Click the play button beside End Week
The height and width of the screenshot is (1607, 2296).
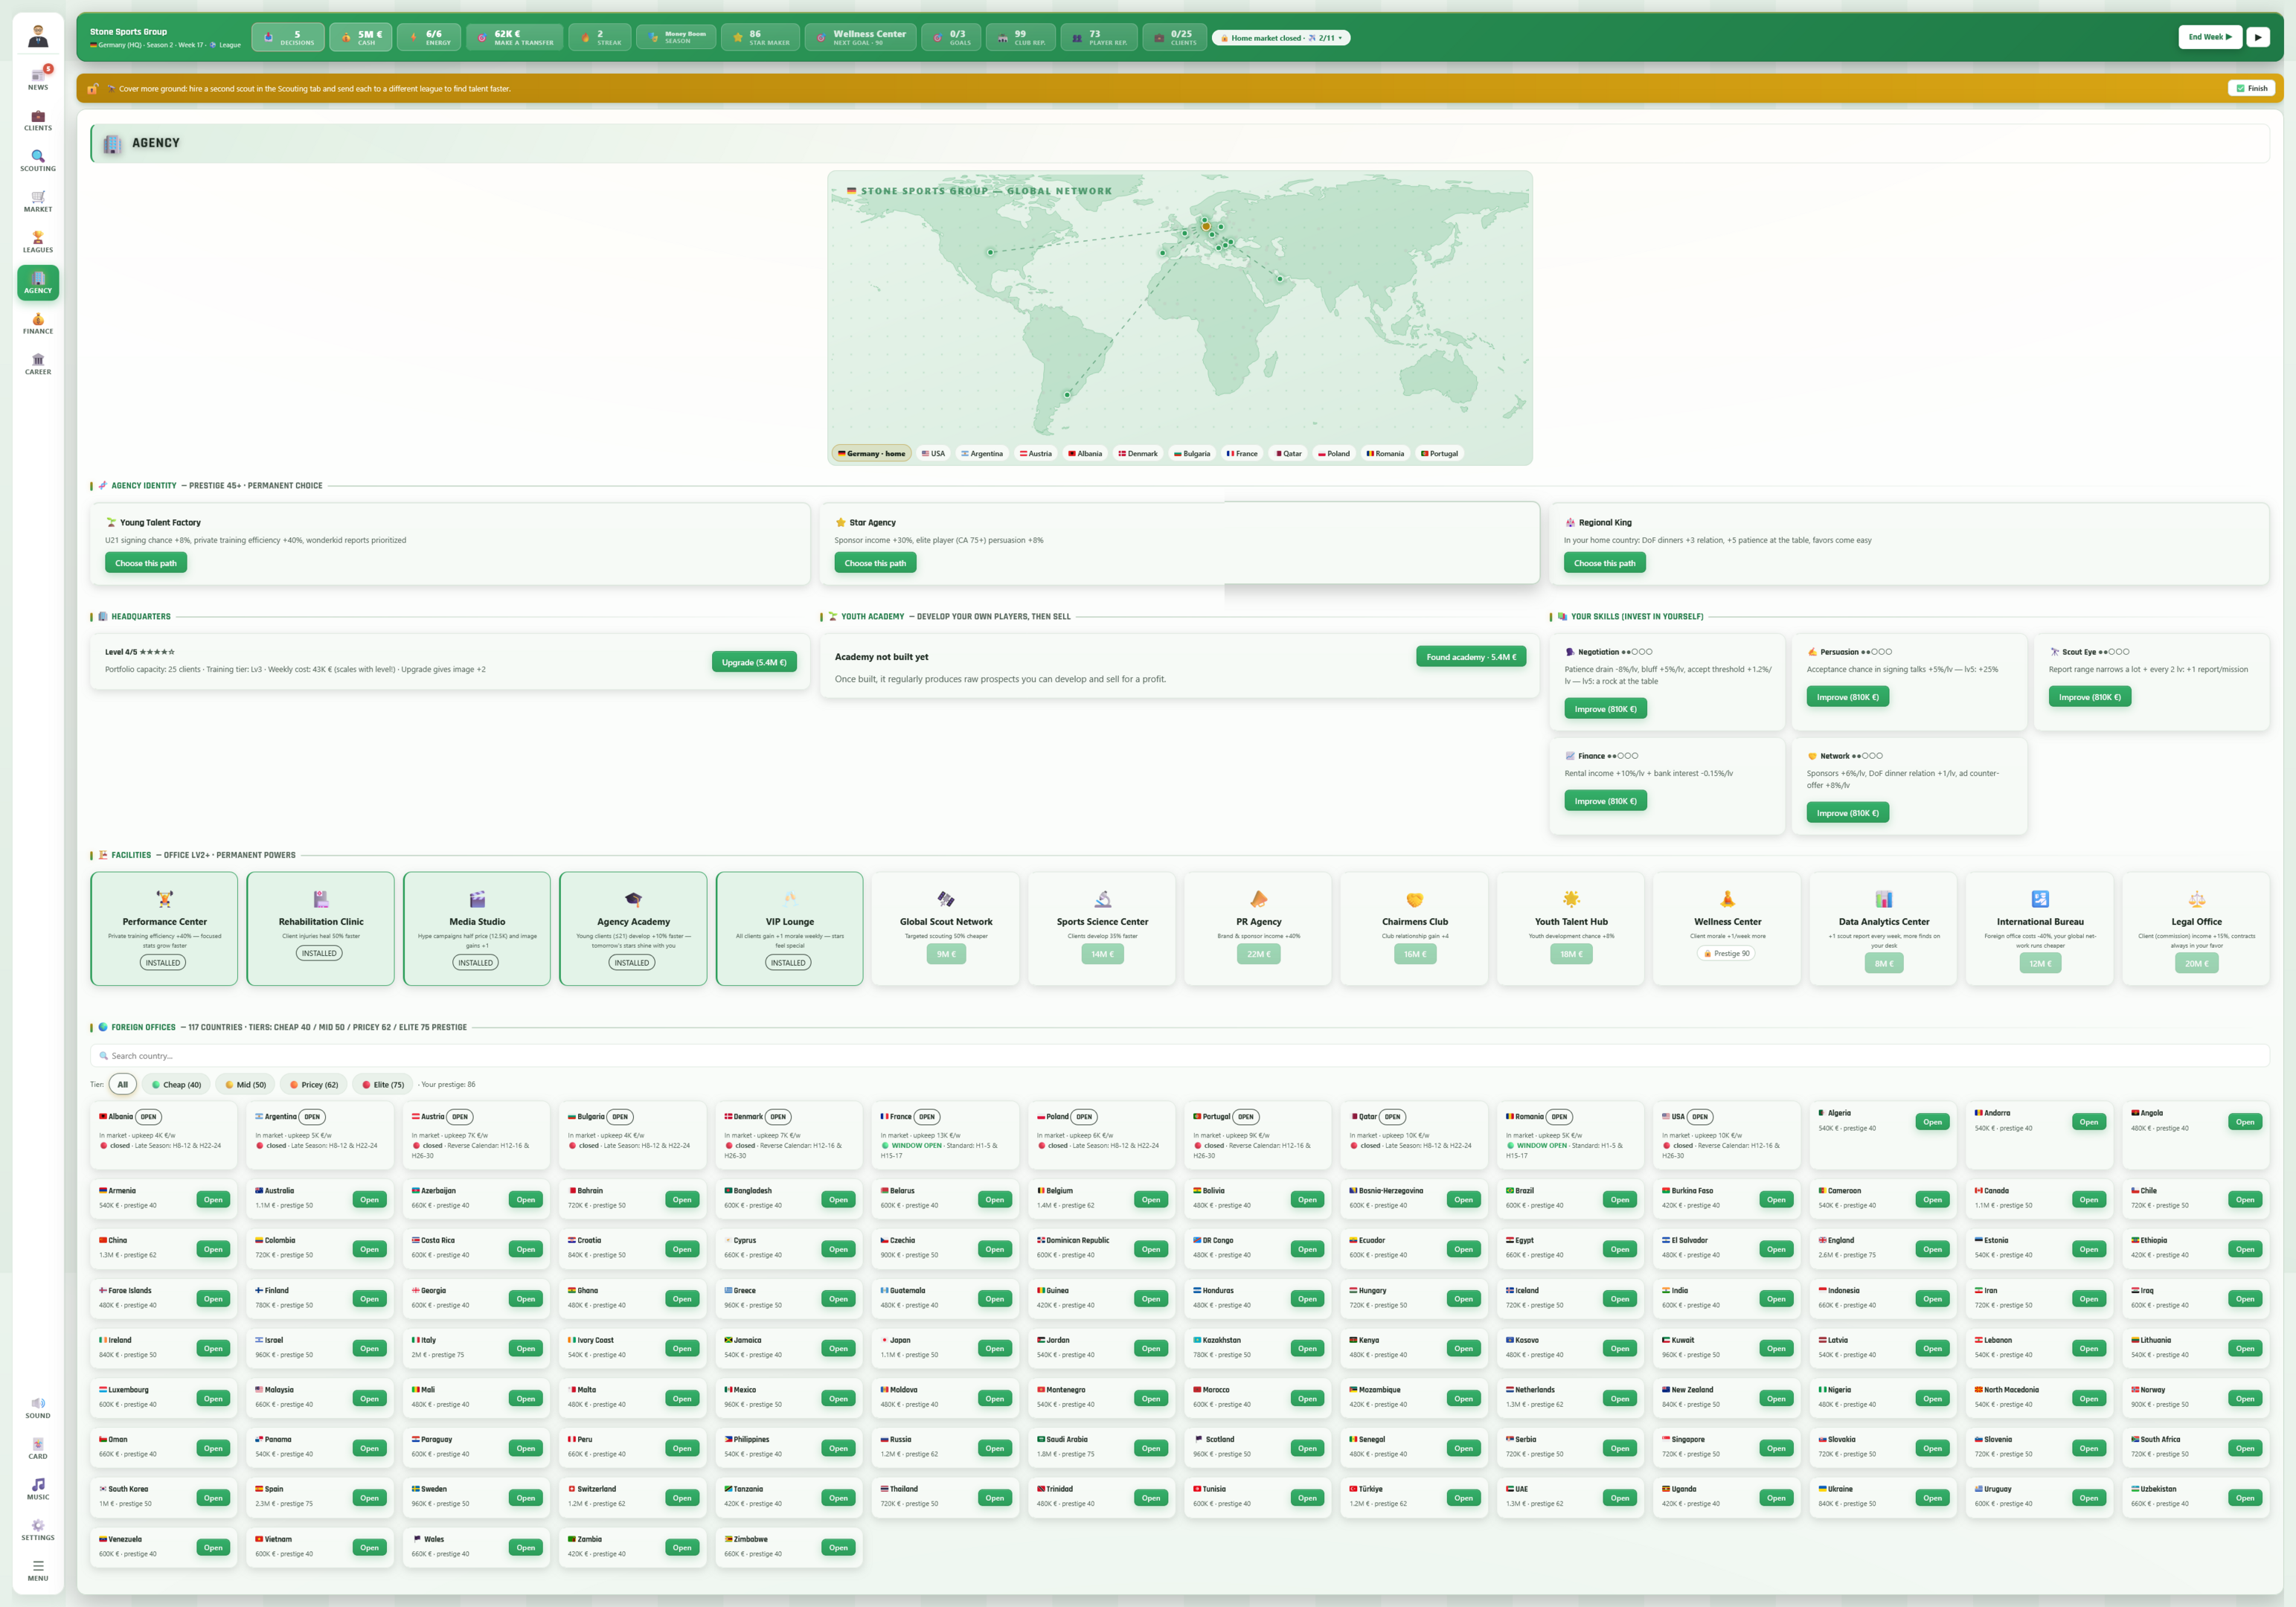point(2258,37)
